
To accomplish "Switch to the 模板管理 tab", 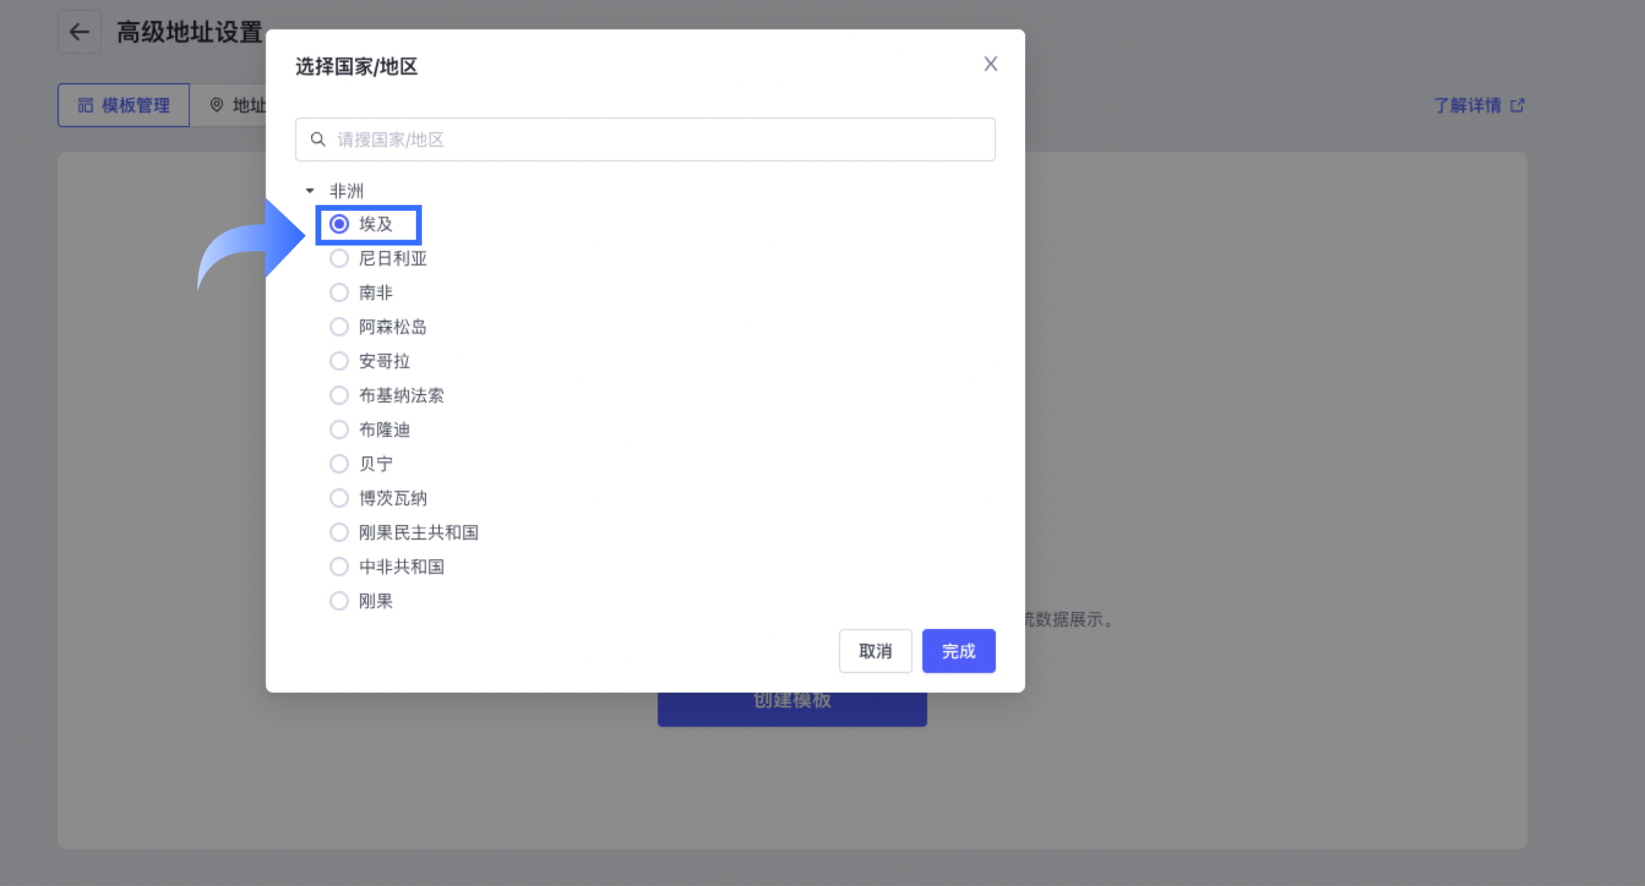I will 123,105.
